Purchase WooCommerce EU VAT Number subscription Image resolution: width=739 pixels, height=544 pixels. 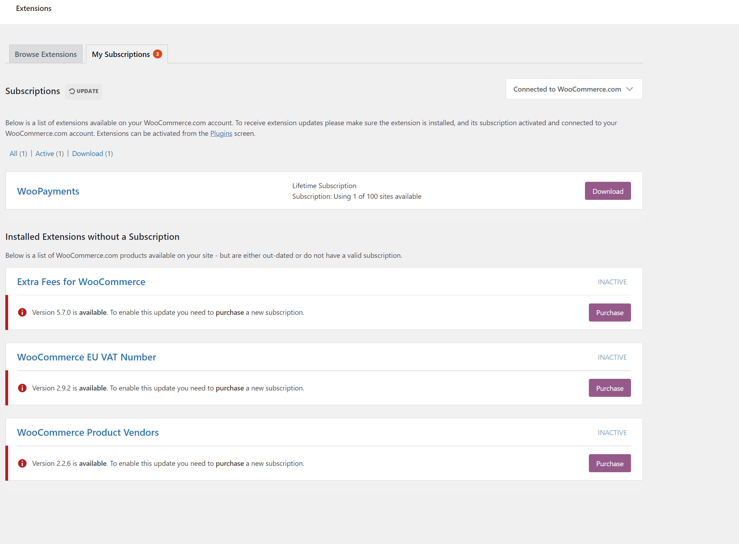click(x=609, y=388)
